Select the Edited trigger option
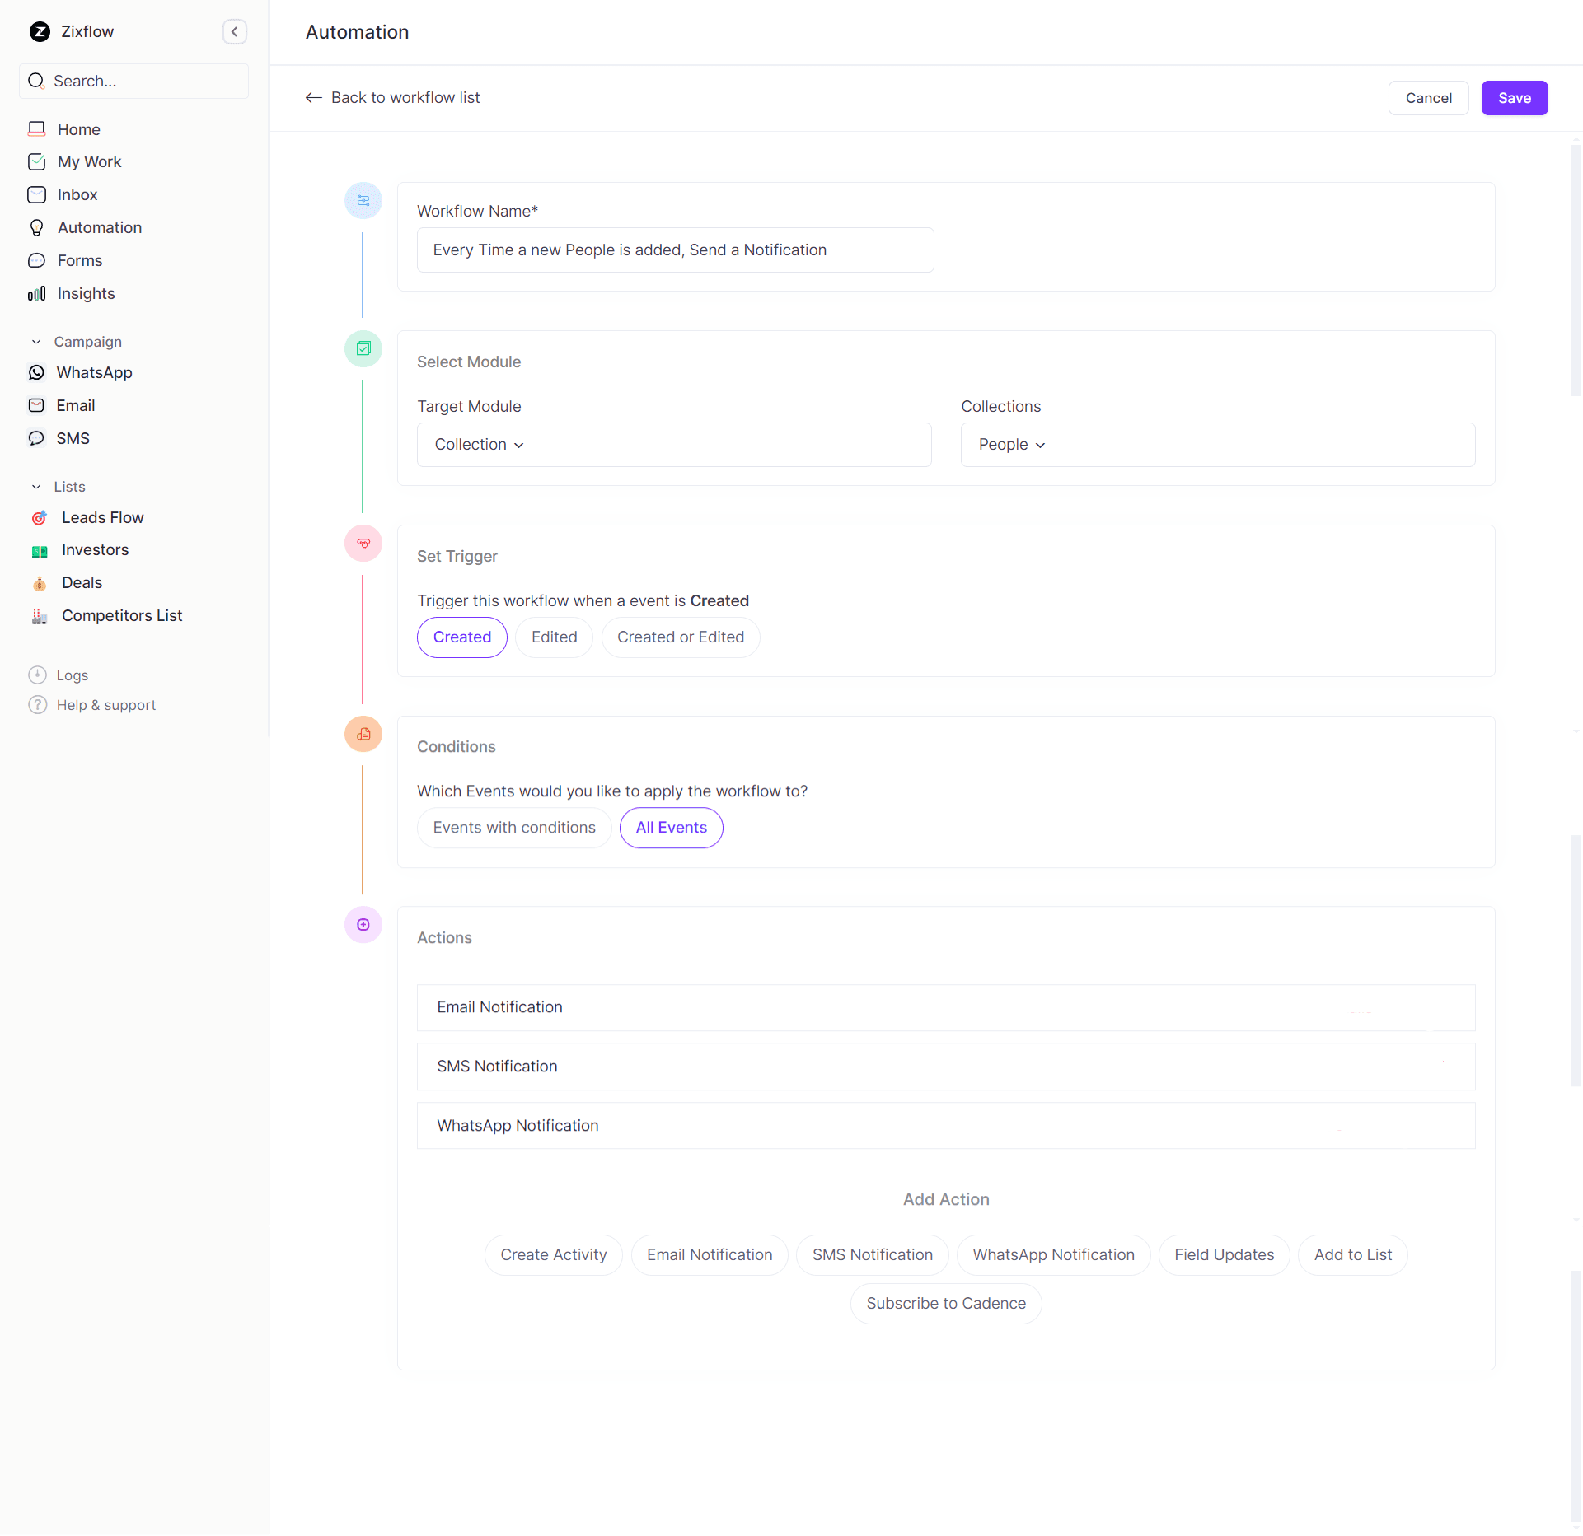This screenshot has height=1536, width=1583. [554, 637]
